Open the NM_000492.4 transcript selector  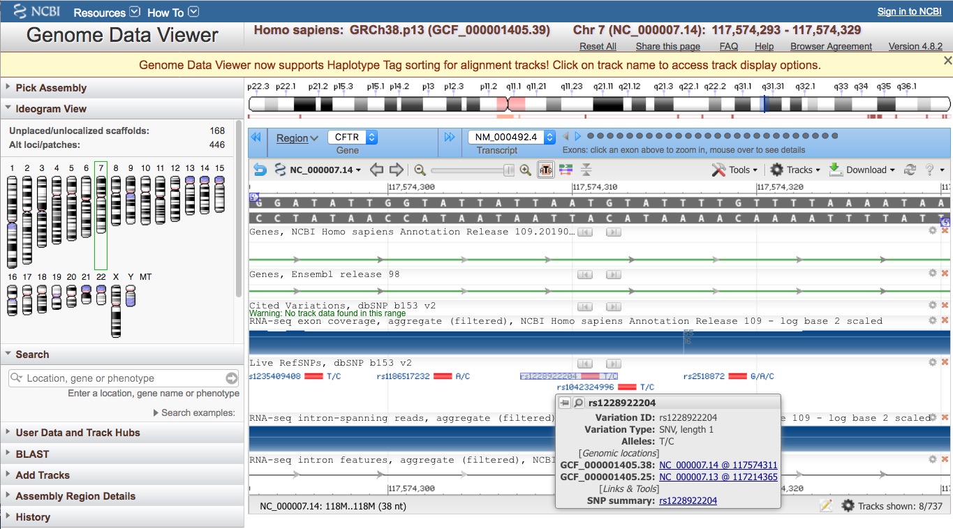[x=512, y=137]
